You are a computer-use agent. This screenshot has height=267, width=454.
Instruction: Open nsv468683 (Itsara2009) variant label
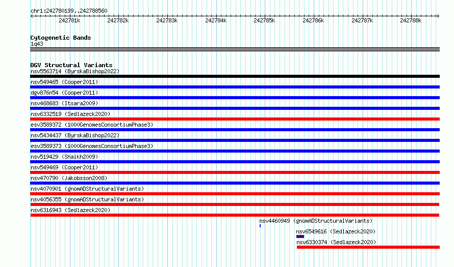64,103
